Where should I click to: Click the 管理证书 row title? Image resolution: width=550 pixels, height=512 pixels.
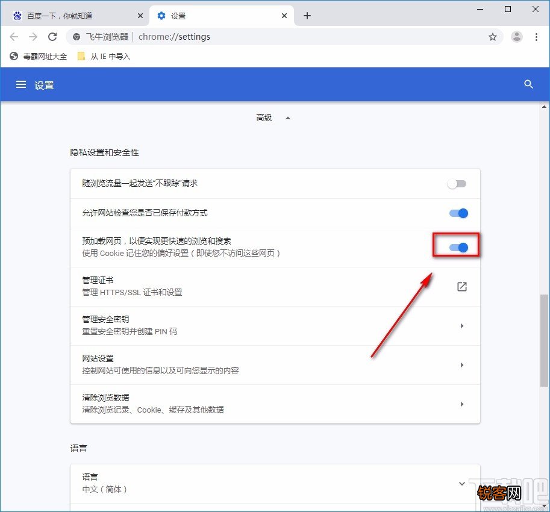coord(98,280)
